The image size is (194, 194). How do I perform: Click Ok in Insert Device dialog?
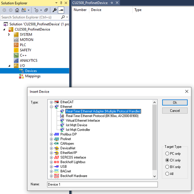point(175,103)
